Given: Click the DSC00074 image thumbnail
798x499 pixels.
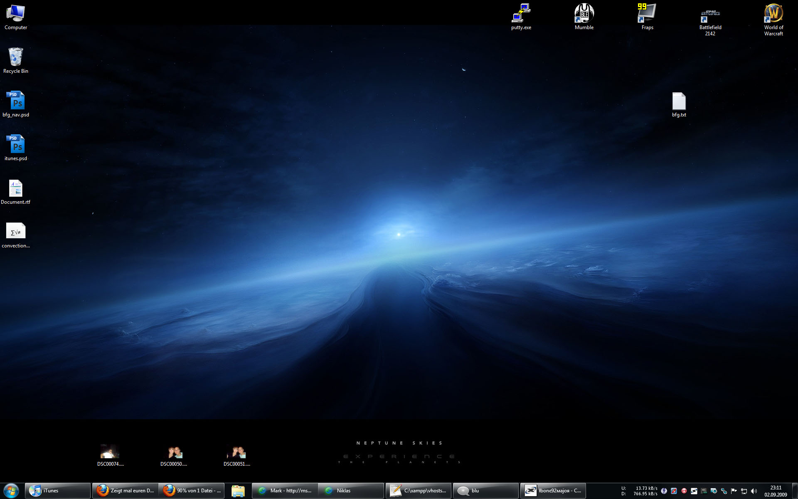Looking at the screenshot, I should pyautogui.click(x=110, y=452).
